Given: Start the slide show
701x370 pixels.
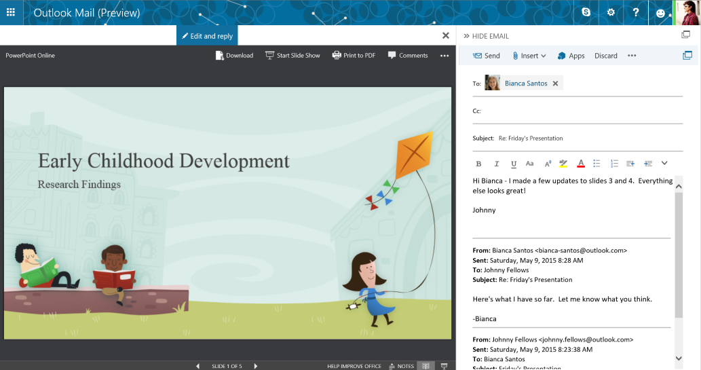Looking at the screenshot, I should click(292, 56).
